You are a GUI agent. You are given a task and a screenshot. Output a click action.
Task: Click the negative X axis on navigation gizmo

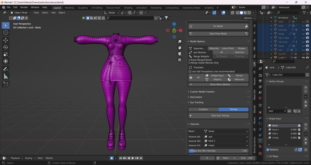pos(168,31)
